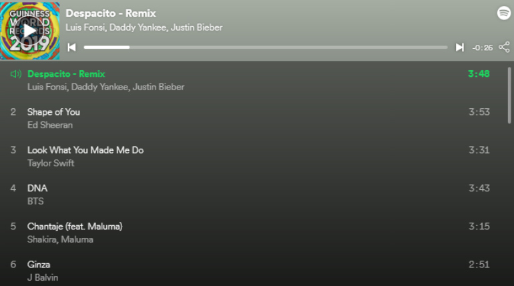This screenshot has height=286, width=514.
Task: Open the Spotify logo link
Action: point(504,13)
